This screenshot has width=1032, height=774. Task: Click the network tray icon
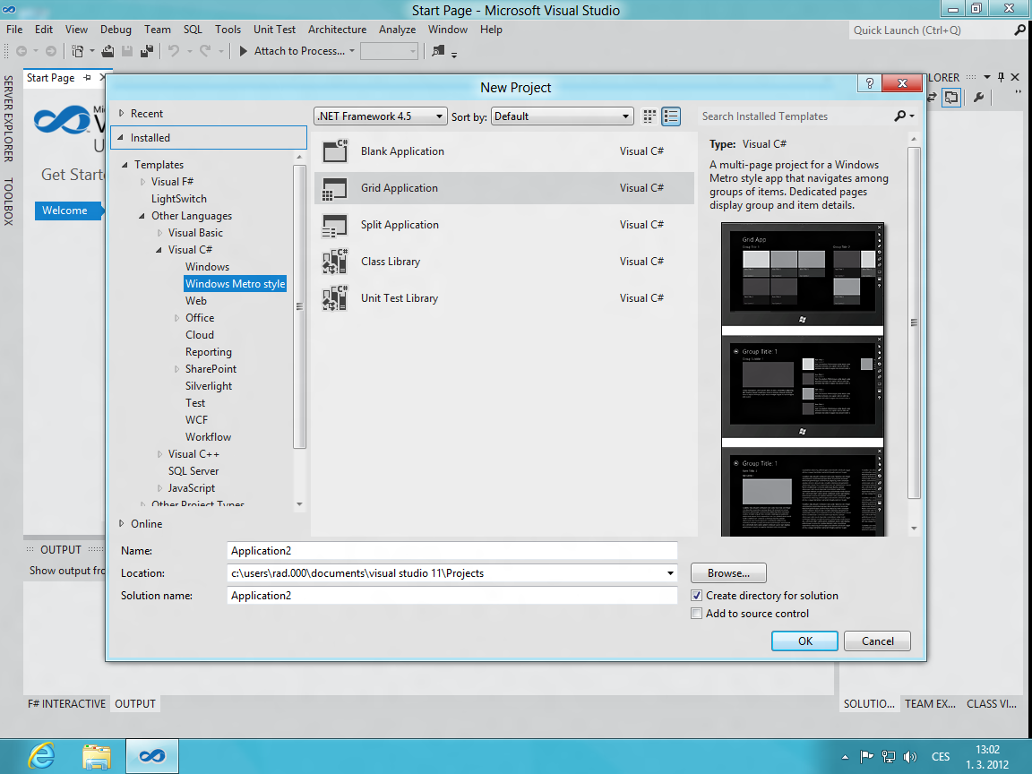[889, 757]
